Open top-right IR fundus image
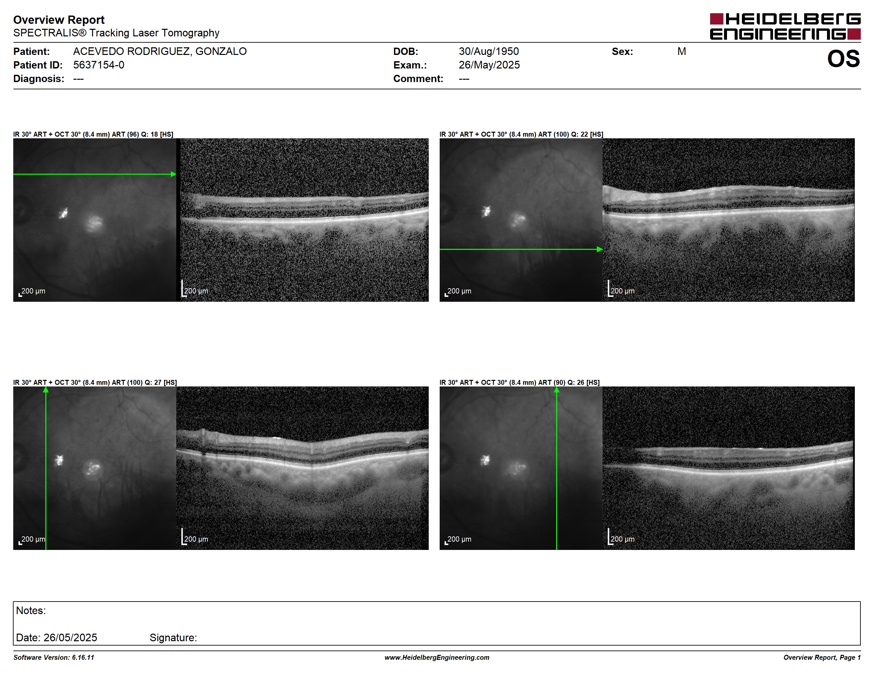Screen dimensions: 874x675 click(x=521, y=220)
